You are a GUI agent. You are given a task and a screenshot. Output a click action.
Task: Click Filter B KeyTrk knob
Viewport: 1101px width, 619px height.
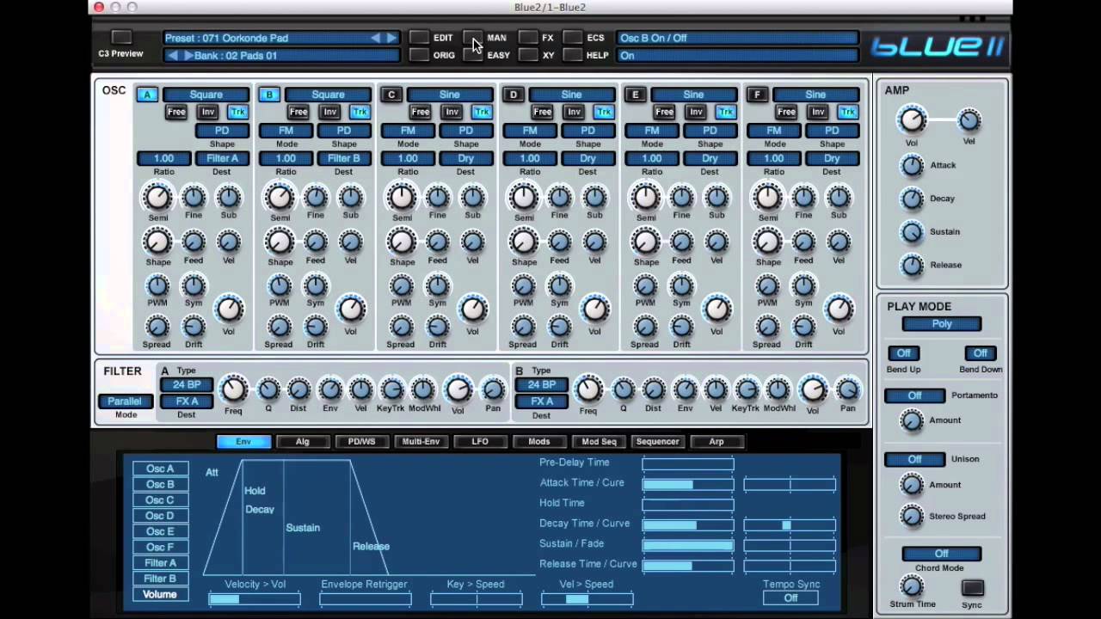pyautogui.click(x=746, y=390)
